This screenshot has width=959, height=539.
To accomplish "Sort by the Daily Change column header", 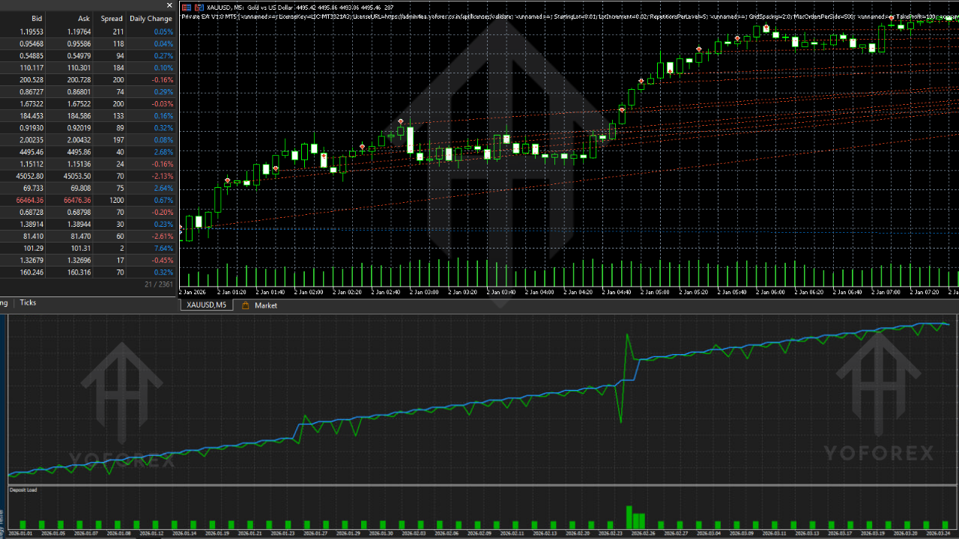I will point(151,18).
